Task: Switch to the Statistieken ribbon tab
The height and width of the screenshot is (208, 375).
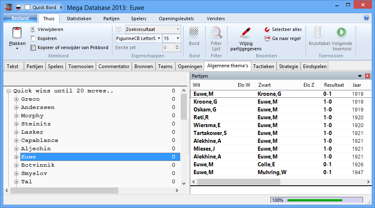Action: 79,19
